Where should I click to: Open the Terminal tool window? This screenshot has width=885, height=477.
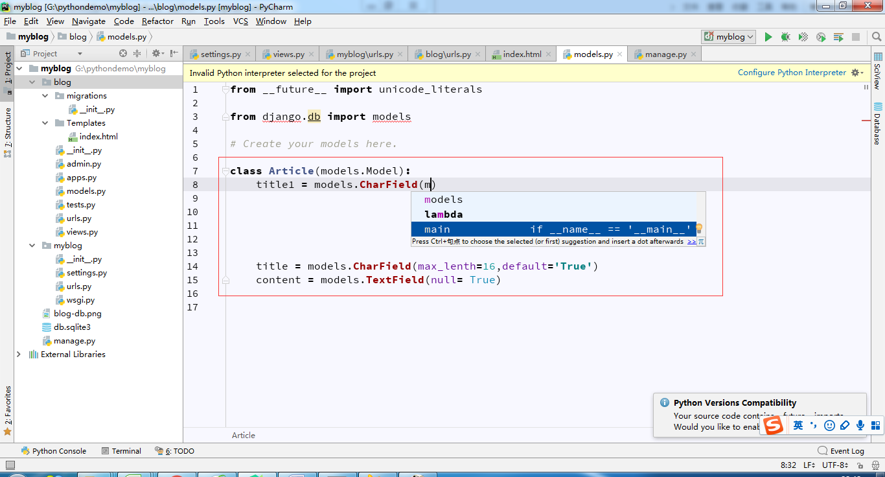coord(121,451)
